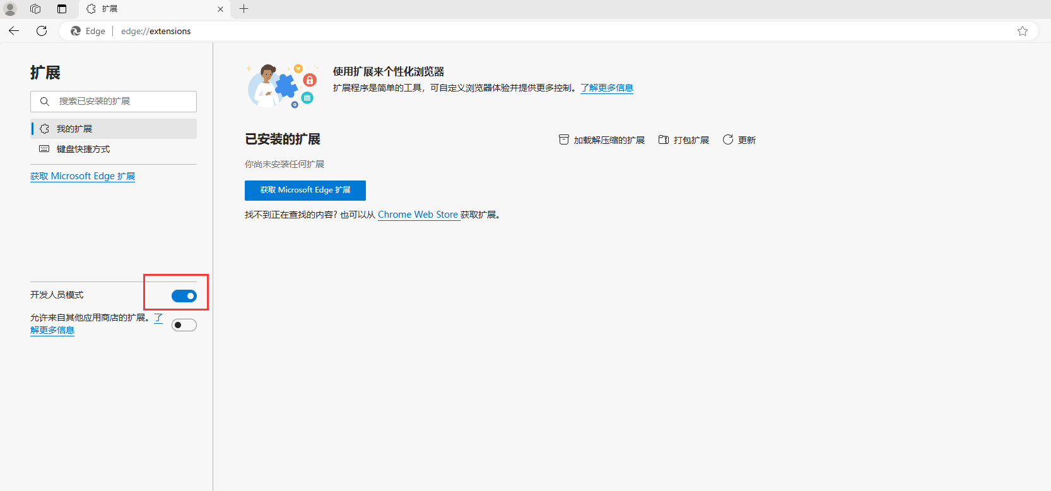Refresh the page with reload icon
1051x491 pixels.
click(42, 31)
